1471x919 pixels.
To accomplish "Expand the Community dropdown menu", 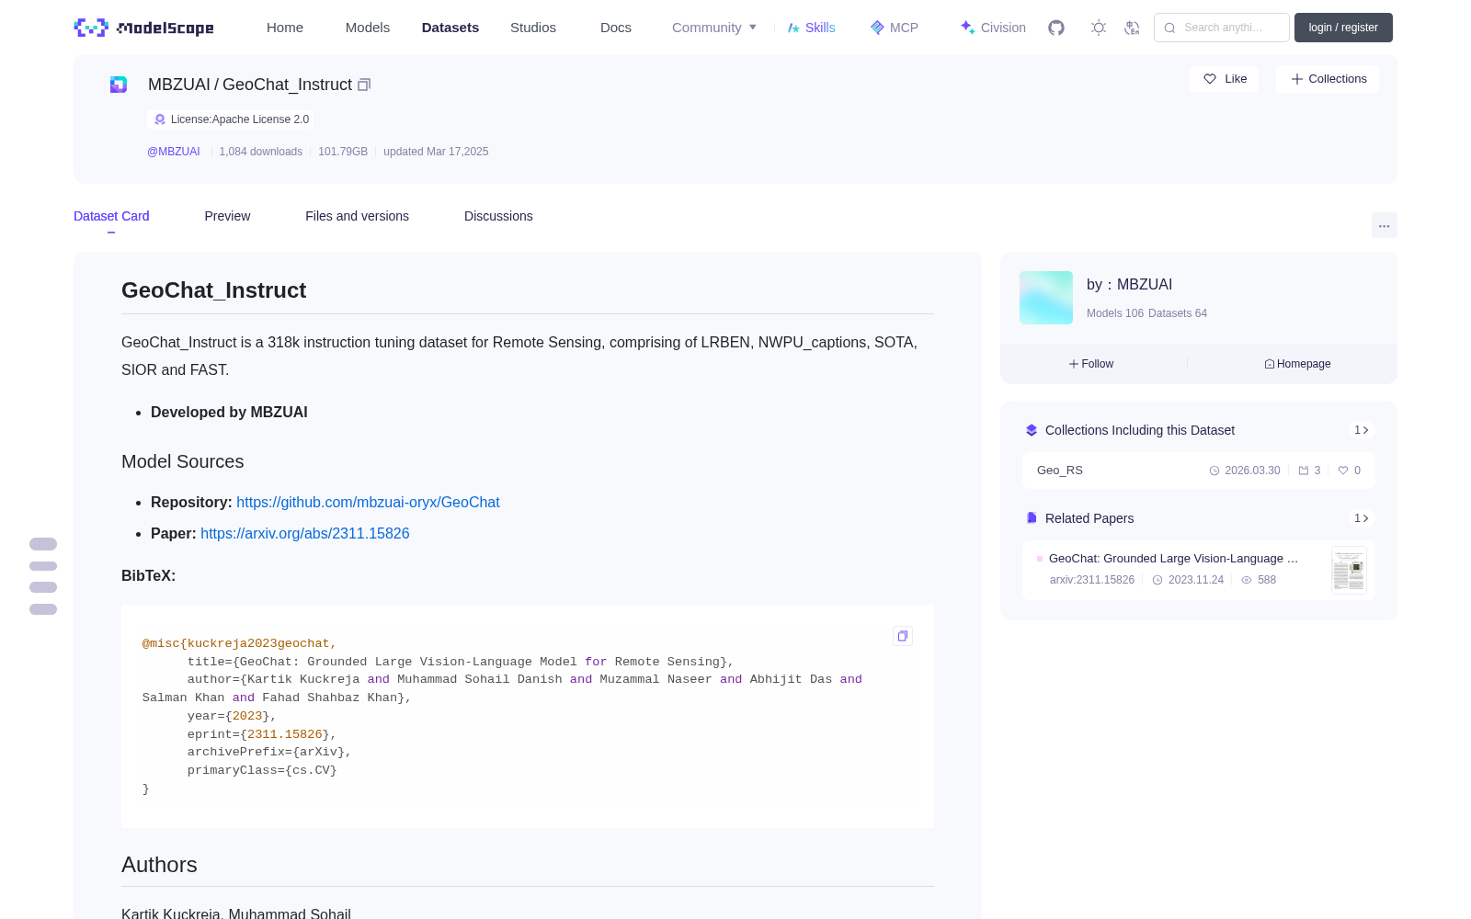I will (714, 28).
